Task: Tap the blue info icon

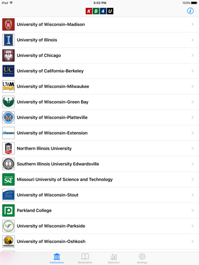Action: (x=190, y=11)
